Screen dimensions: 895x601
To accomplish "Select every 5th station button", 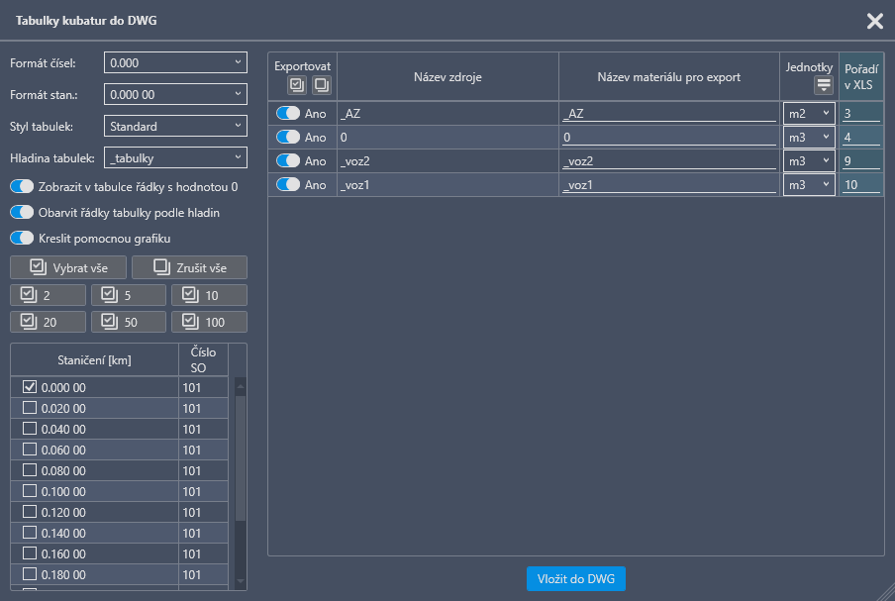I will tap(129, 295).
